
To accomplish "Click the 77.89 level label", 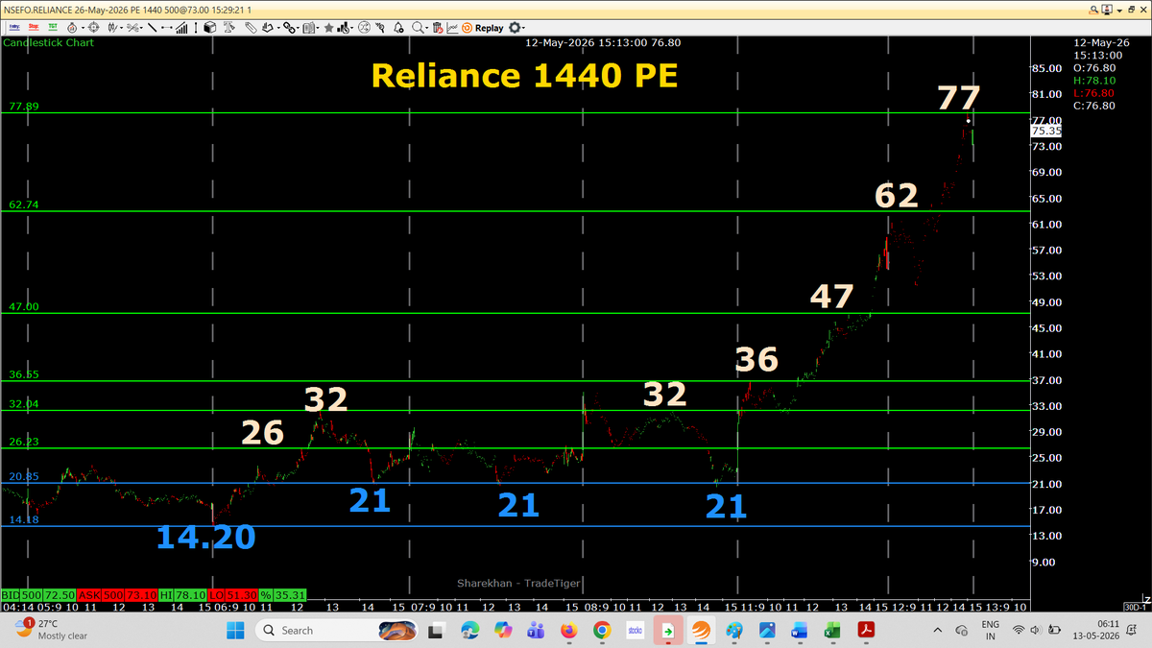I will coord(23,107).
